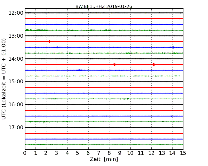Viewport: 208px width, 166px height.
Task: Click x-axis tick label 14
Action: pyautogui.click(x=172, y=153)
